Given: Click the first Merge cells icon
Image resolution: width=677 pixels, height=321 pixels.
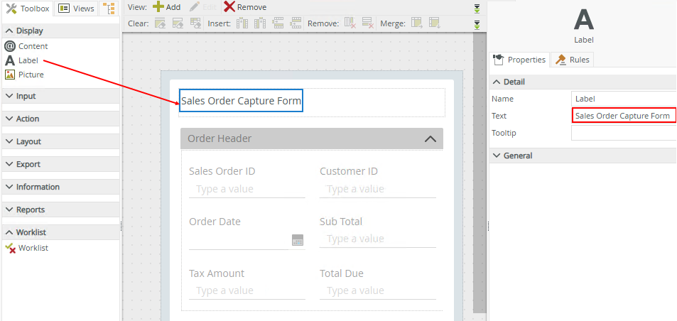Looking at the screenshot, I should tap(417, 23).
